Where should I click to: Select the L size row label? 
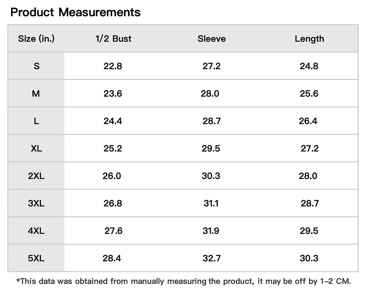tap(36, 121)
